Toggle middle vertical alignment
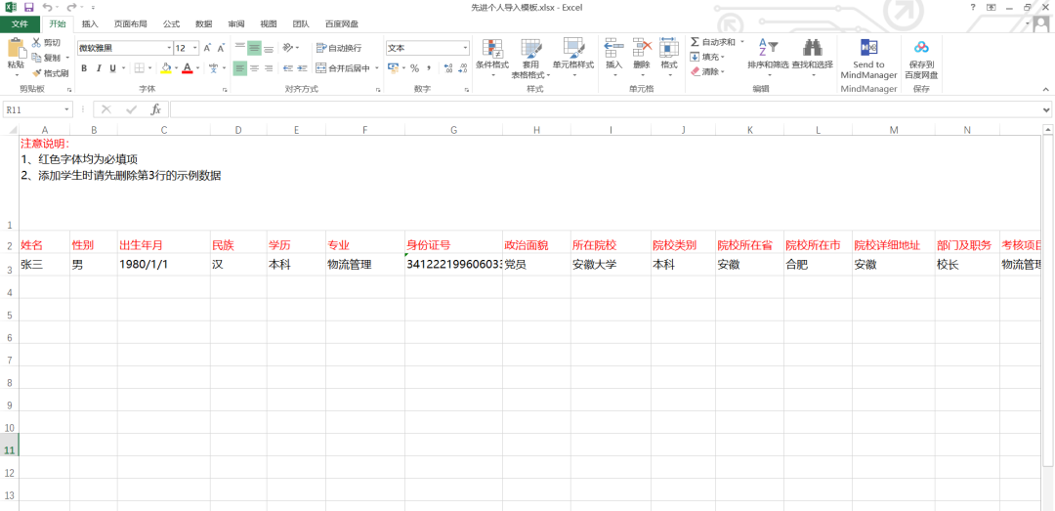The width and height of the screenshot is (1055, 511). [254, 48]
